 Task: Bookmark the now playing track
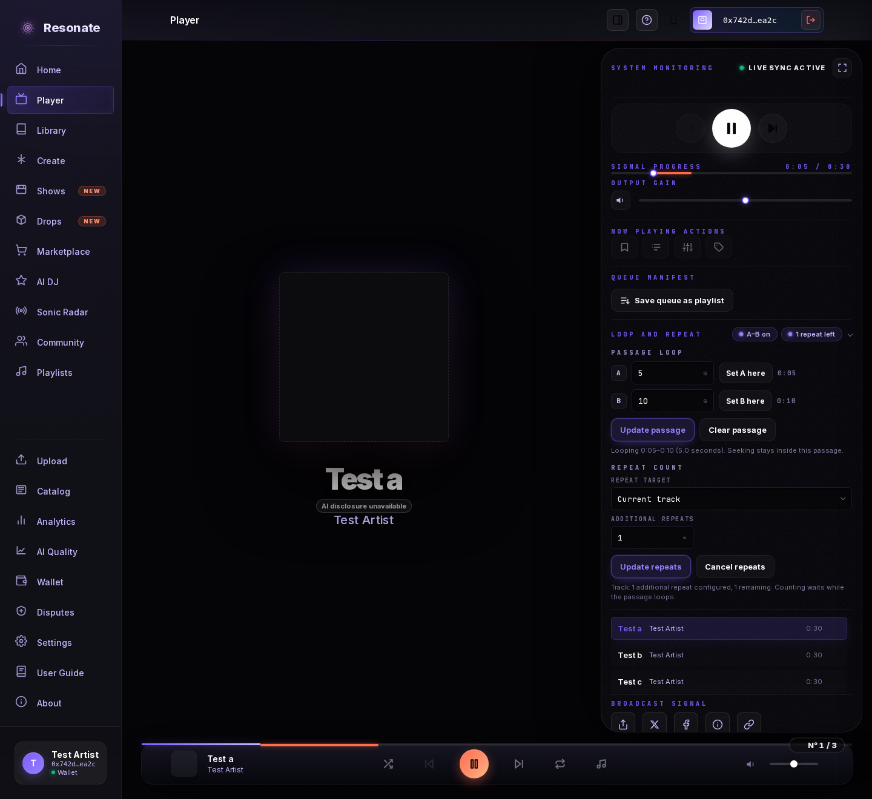coord(624,247)
